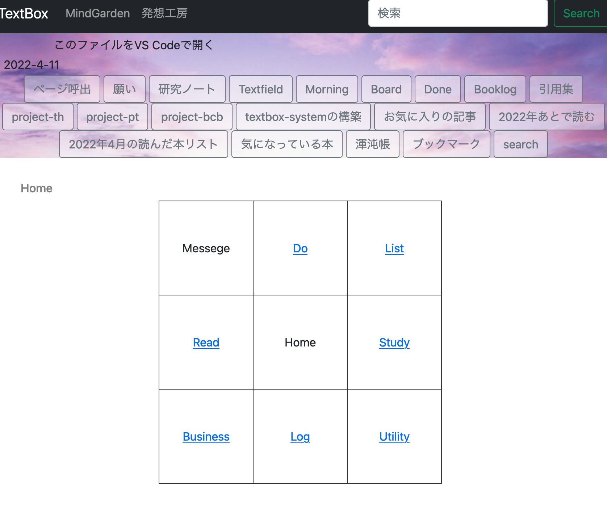Select the 引用集 tag
The height and width of the screenshot is (517, 607).
tap(556, 89)
